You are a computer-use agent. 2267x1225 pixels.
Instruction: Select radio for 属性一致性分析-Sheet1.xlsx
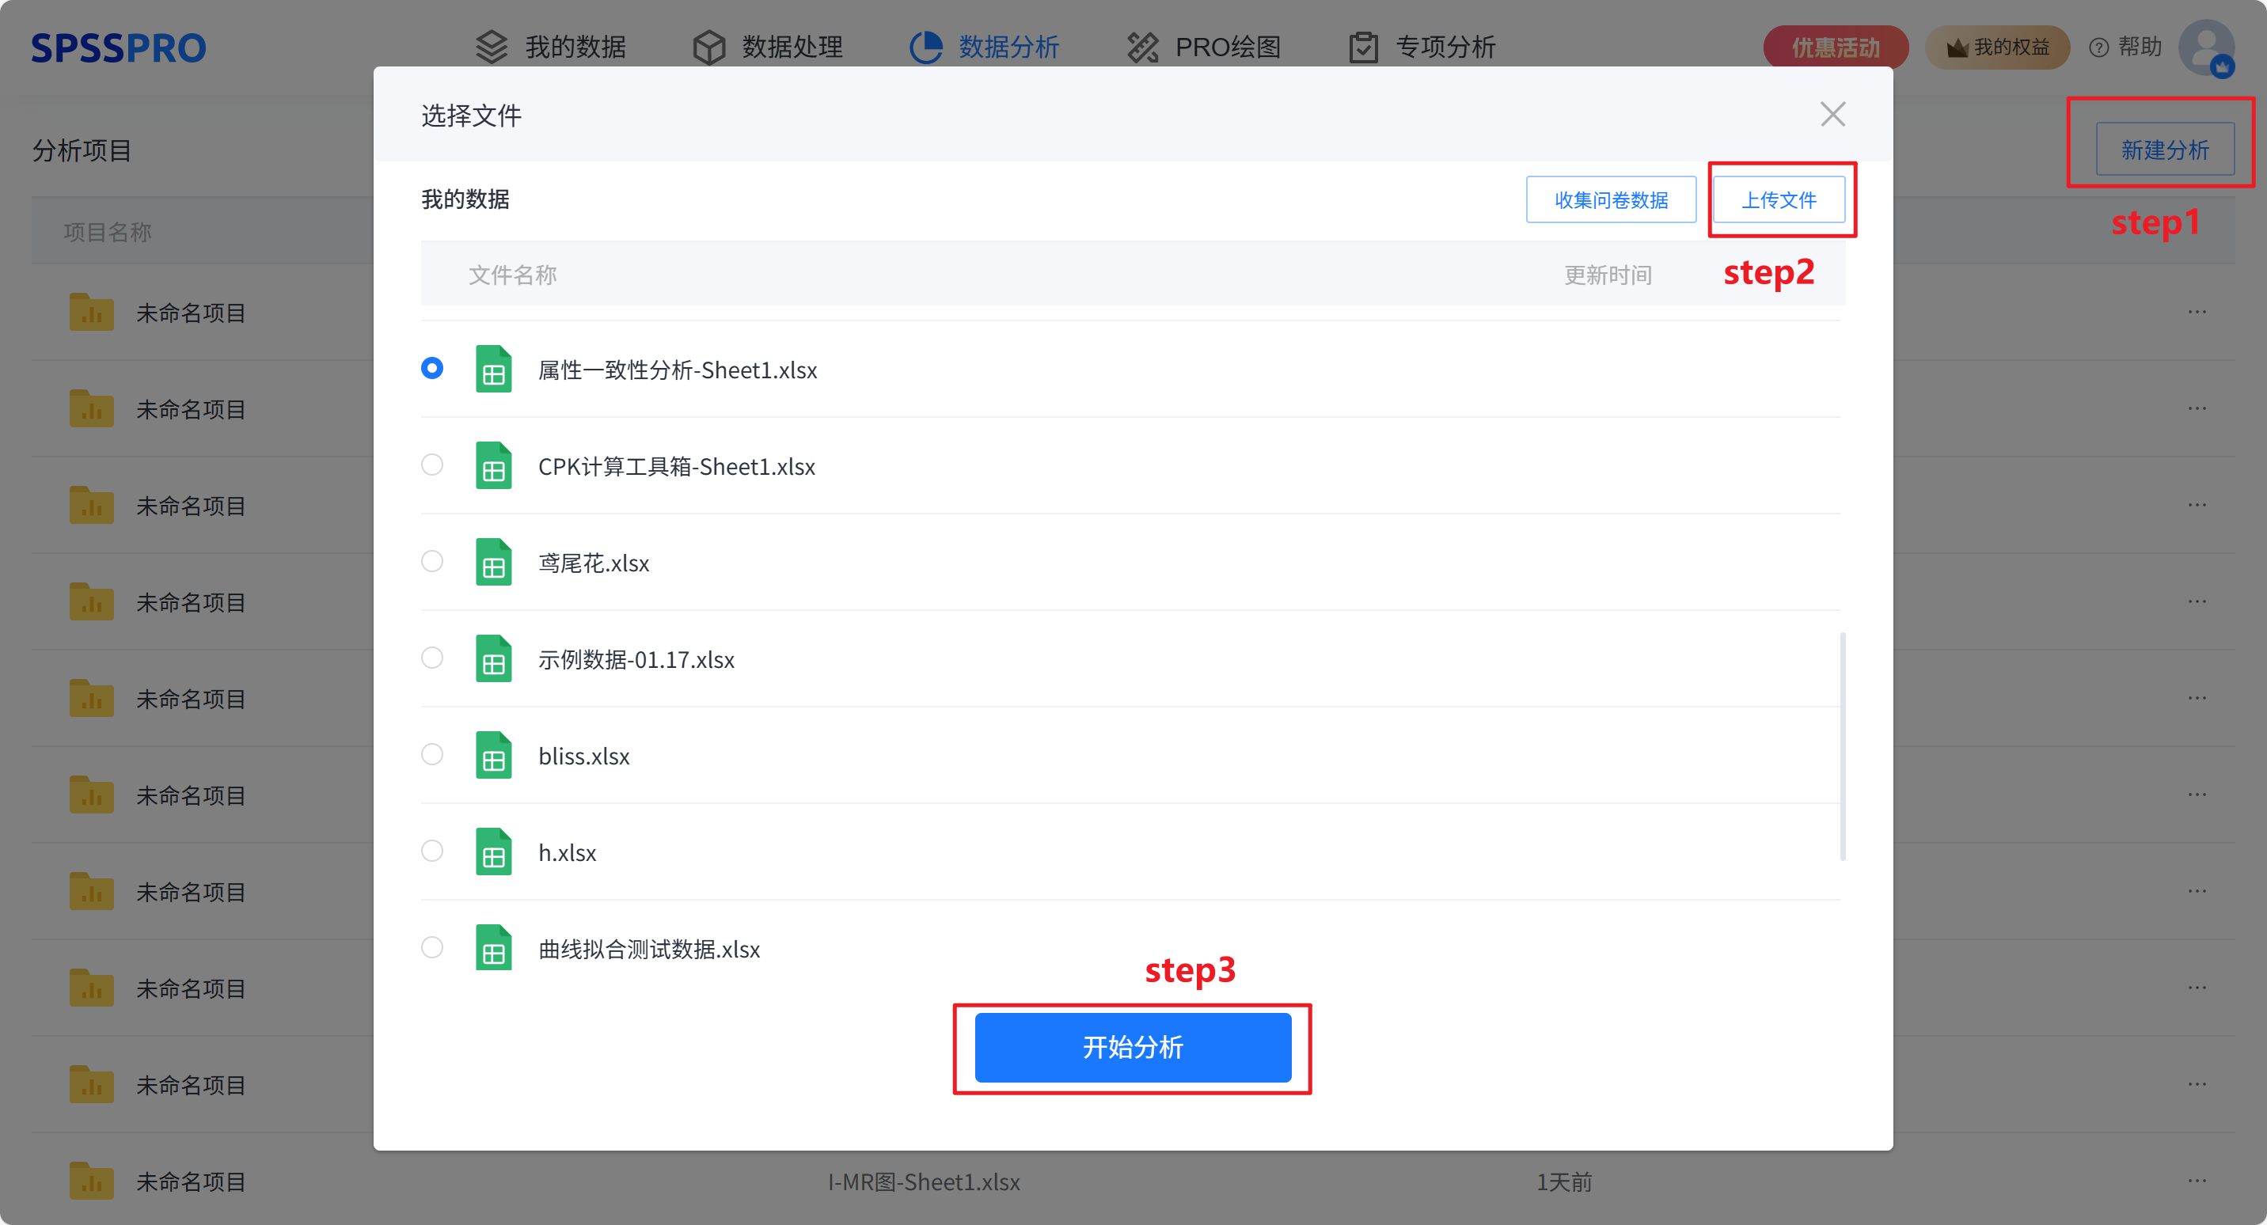[x=432, y=368]
